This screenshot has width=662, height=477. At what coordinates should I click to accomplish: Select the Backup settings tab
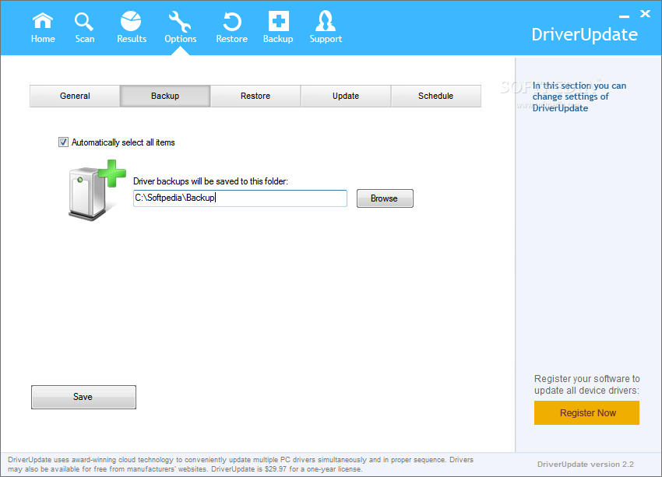pyautogui.click(x=165, y=96)
